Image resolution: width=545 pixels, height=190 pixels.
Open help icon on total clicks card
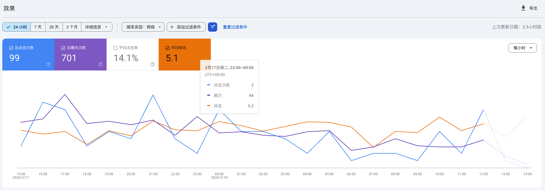coord(48,64)
